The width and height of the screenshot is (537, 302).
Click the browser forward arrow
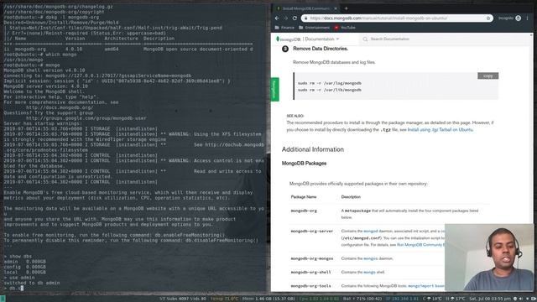285,18
